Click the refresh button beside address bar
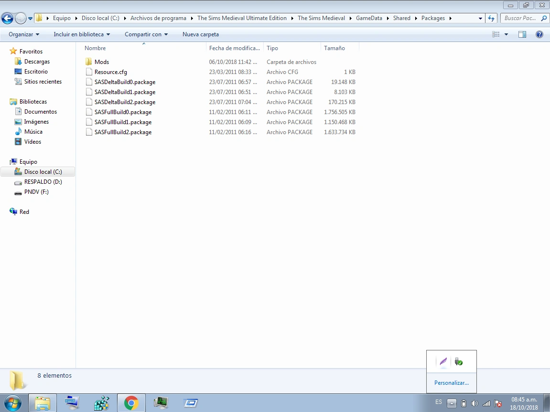Viewport: 550px width, 412px height. (491, 18)
